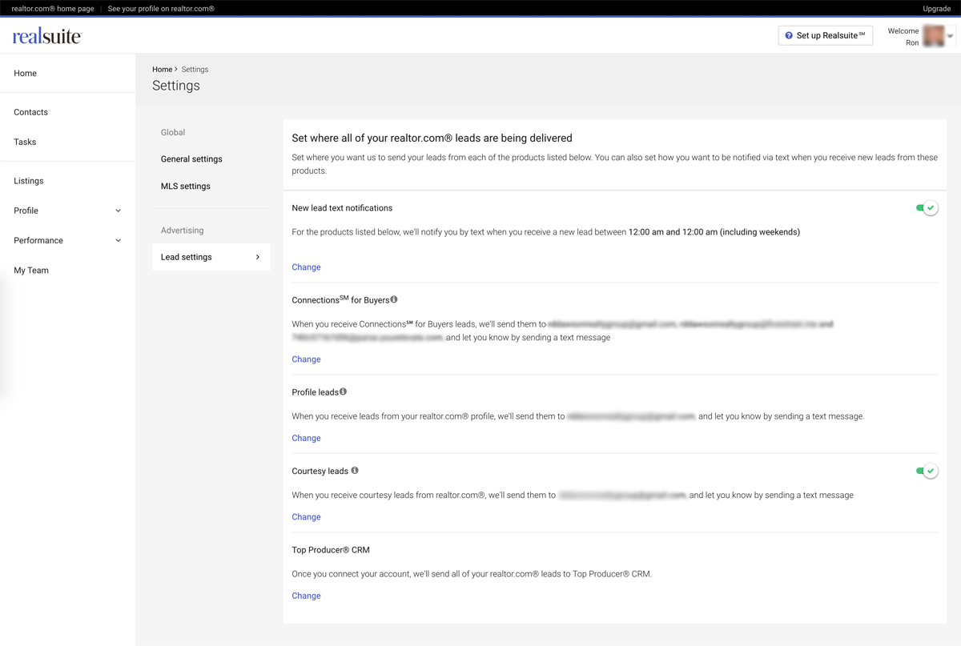Click the Settings page heading
The height and width of the screenshot is (646, 961).
tap(176, 86)
